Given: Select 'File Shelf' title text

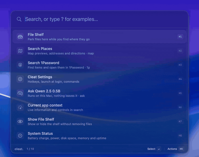Looking at the screenshot, I should [36, 35].
